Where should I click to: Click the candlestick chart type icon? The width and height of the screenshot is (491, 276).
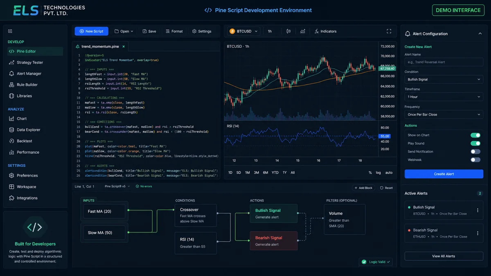(288, 31)
